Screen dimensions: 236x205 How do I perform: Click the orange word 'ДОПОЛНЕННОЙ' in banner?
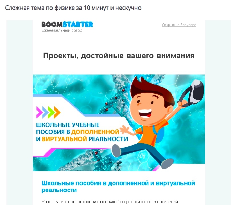(x=95, y=132)
